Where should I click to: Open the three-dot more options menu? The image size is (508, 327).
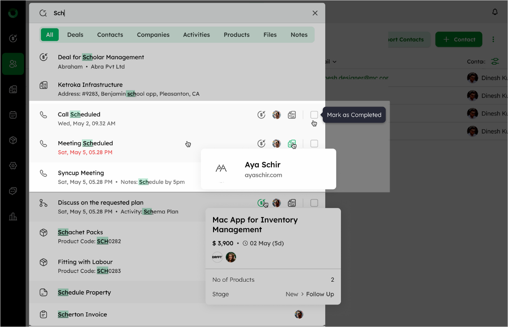tap(493, 40)
